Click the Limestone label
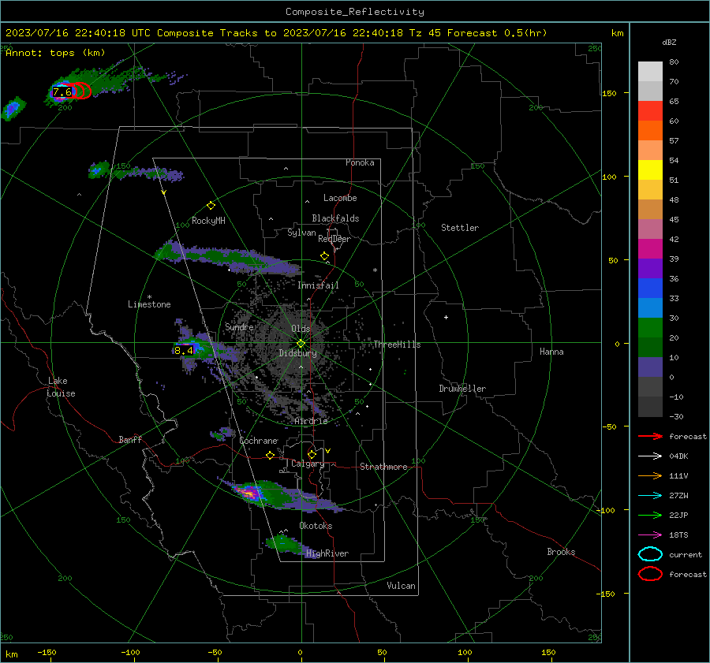Viewport: 710px width, 663px height. [149, 304]
